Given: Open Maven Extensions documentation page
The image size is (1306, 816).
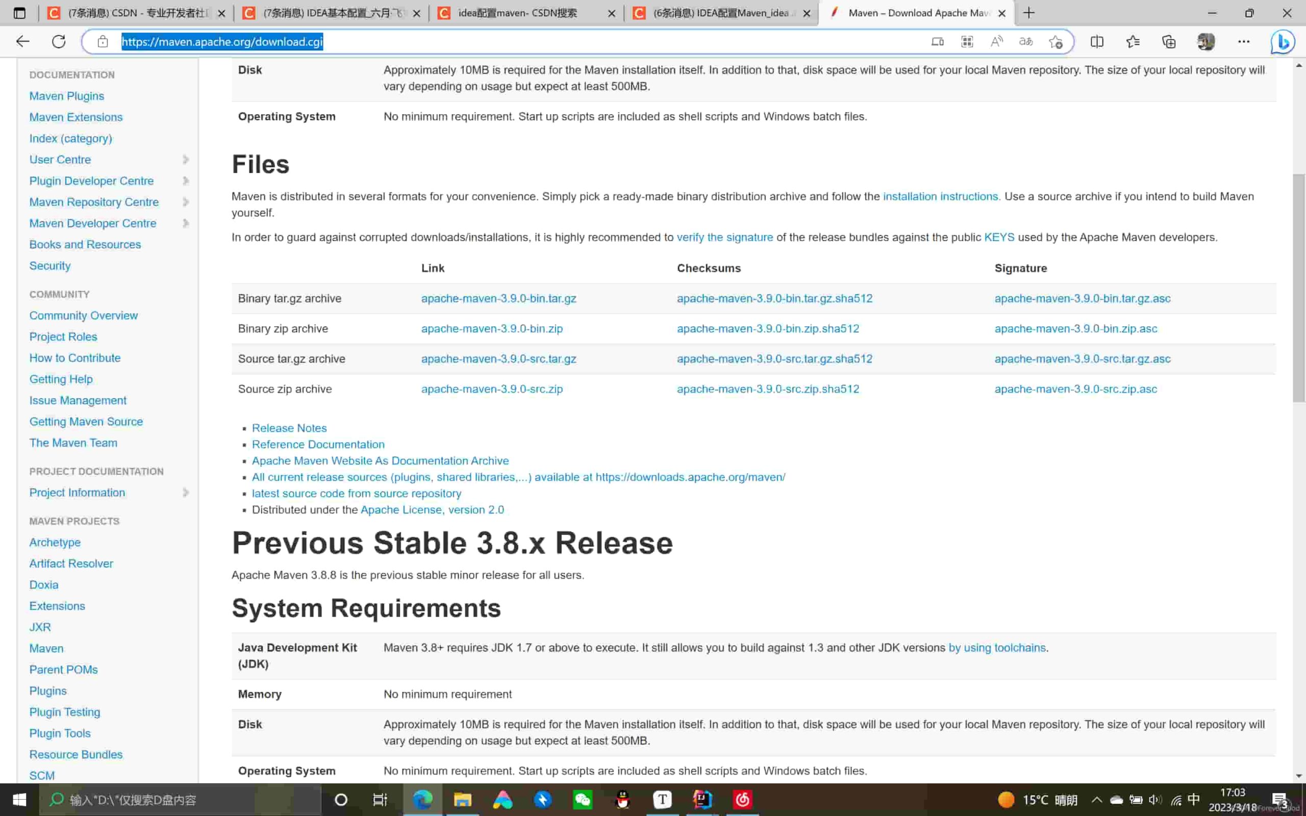Looking at the screenshot, I should click(75, 117).
